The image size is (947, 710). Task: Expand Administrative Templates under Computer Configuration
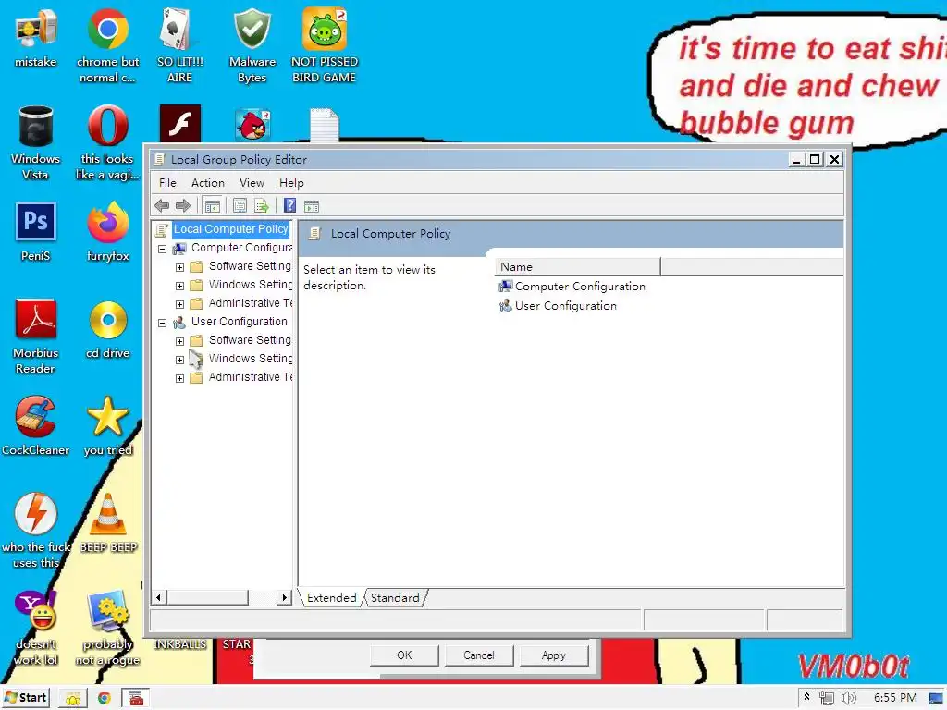pyautogui.click(x=179, y=304)
